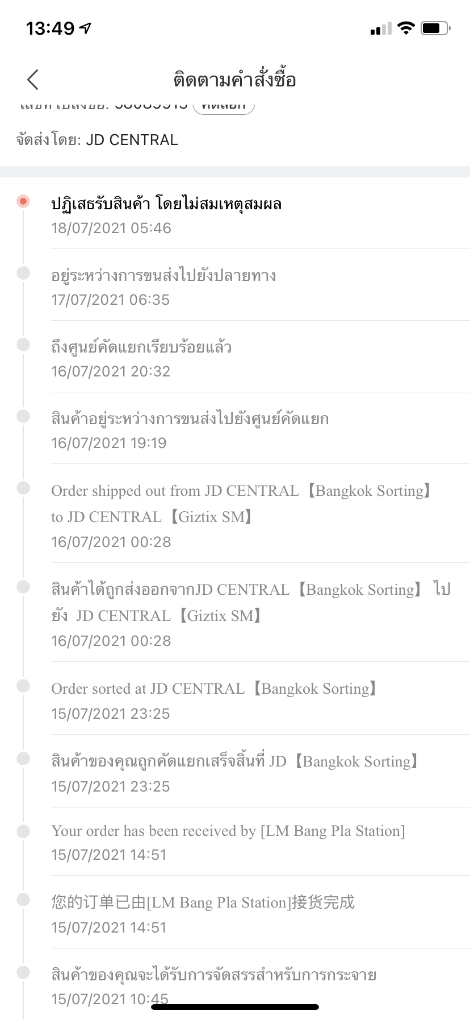Tap the gray dot for 16/07/2021 20:32
The width and height of the screenshot is (470, 1019).
click(23, 345)
